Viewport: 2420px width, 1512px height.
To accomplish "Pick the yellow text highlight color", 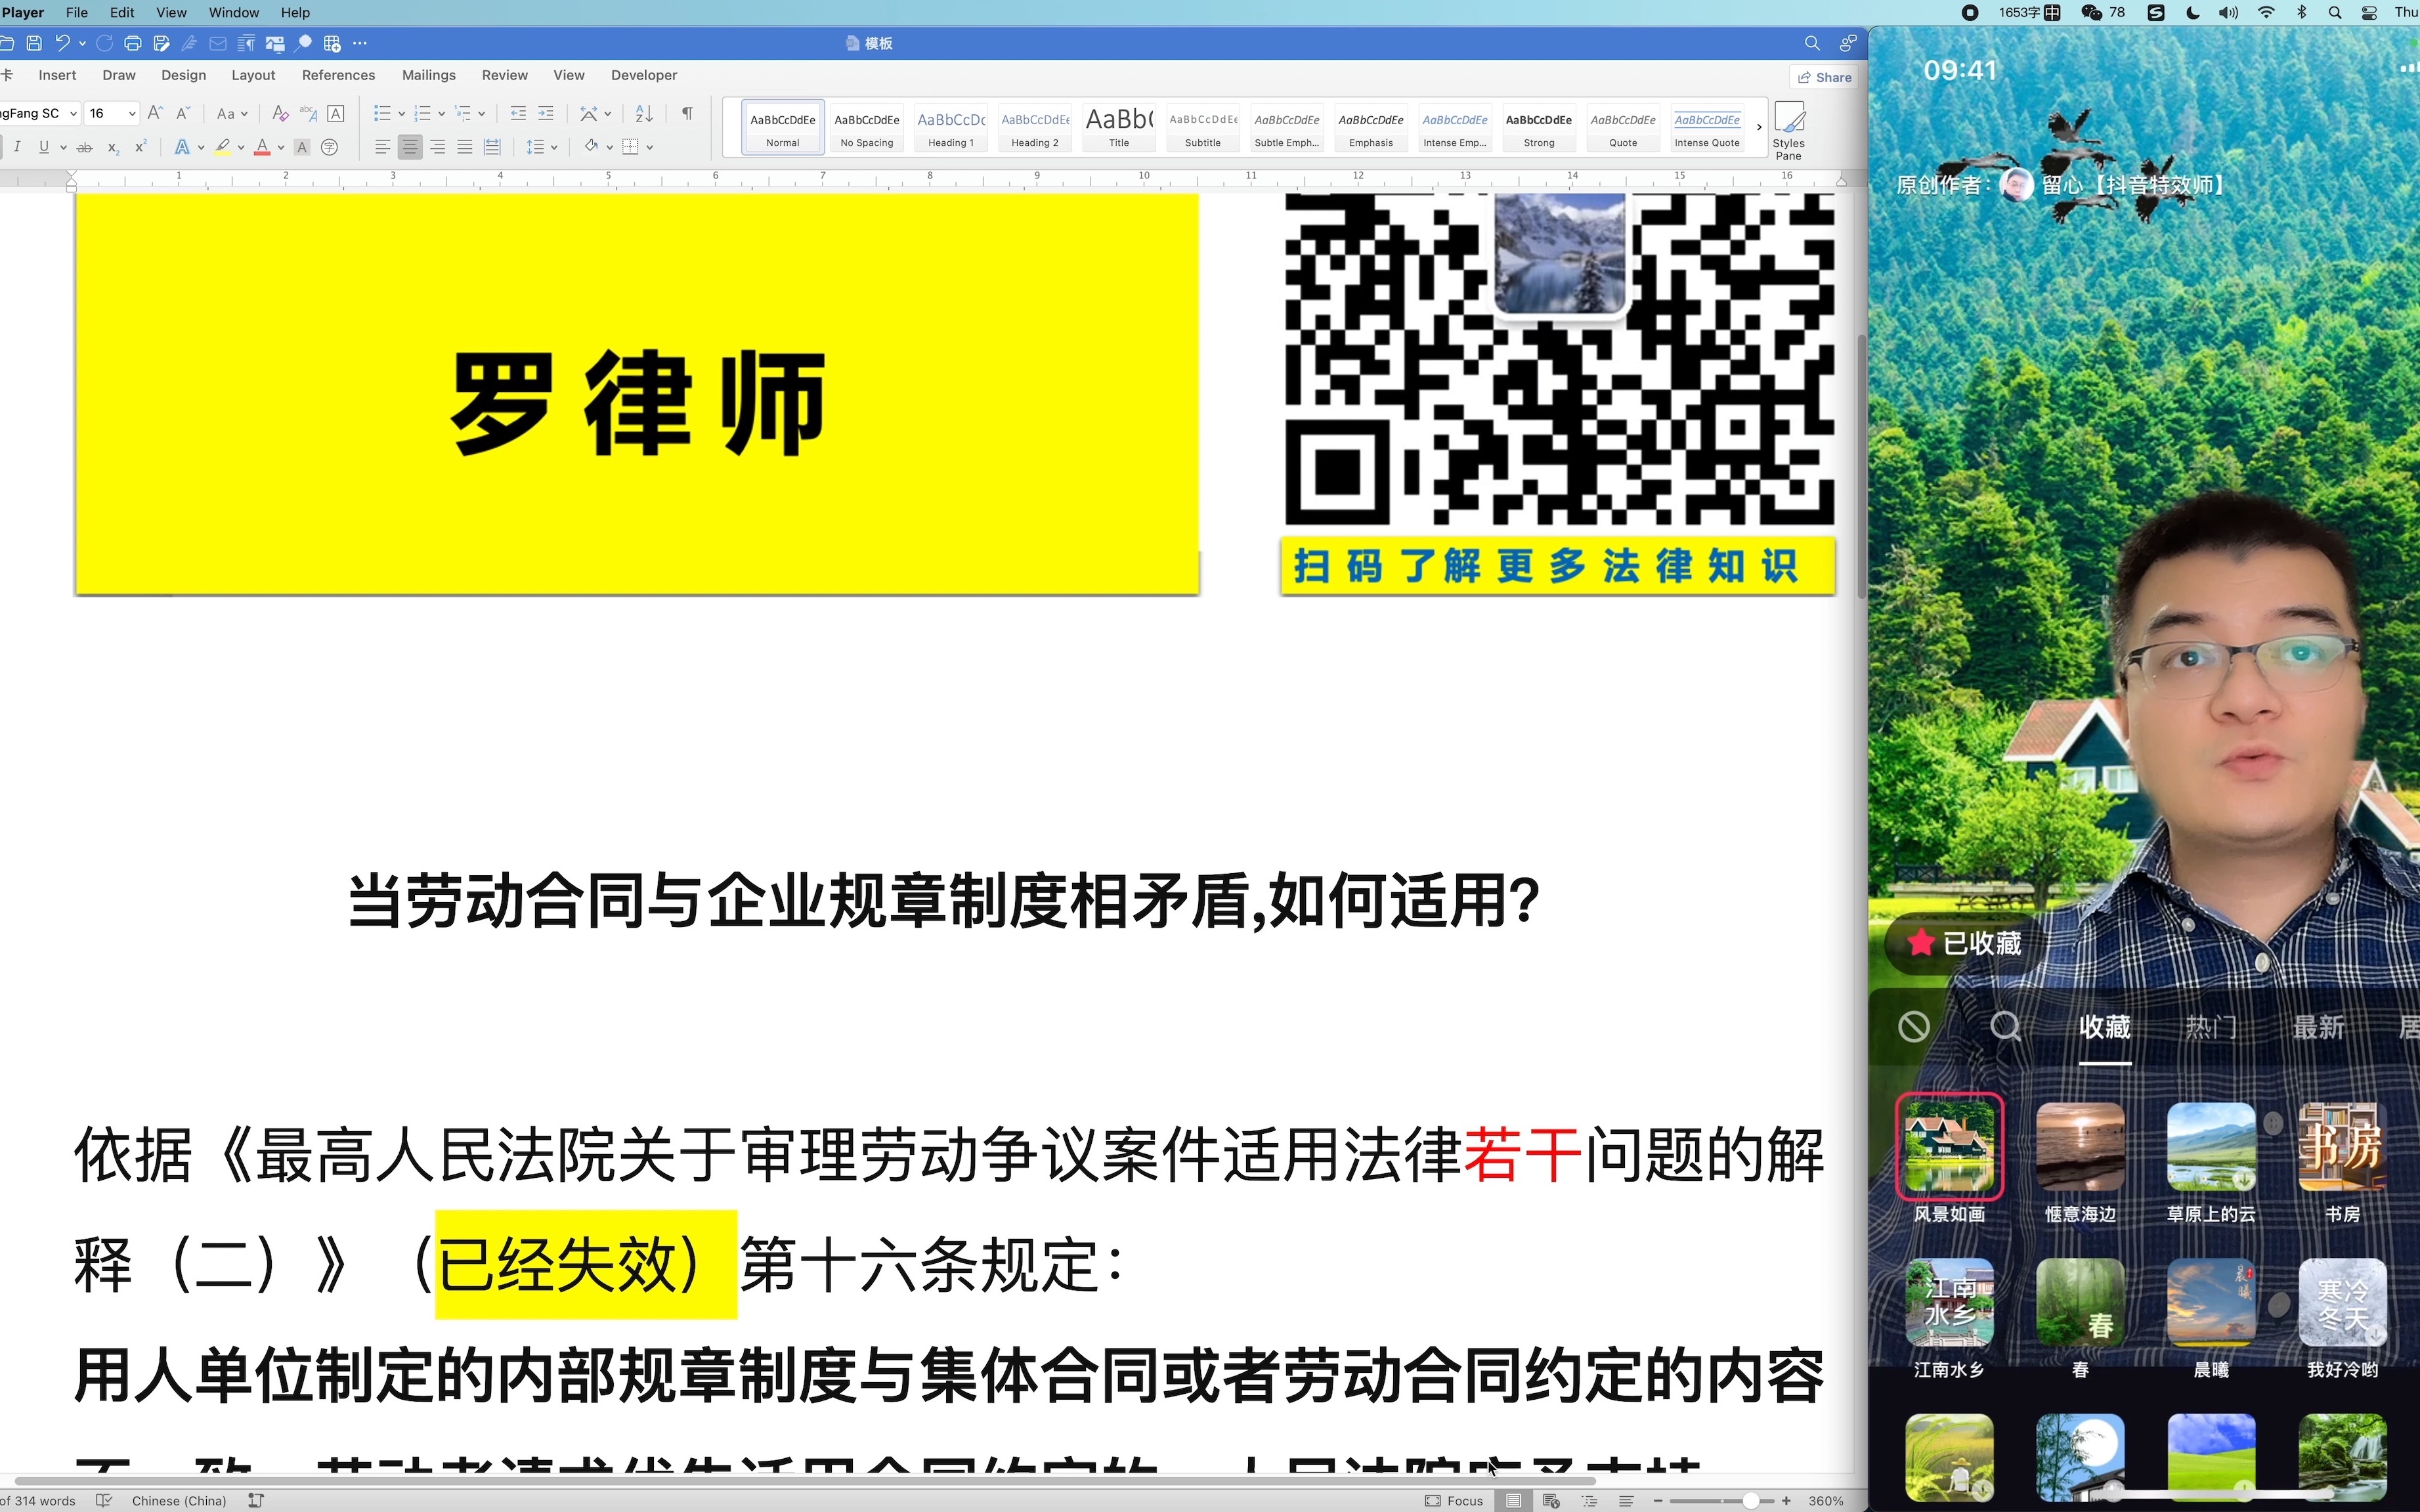I will tap(222, 147).
